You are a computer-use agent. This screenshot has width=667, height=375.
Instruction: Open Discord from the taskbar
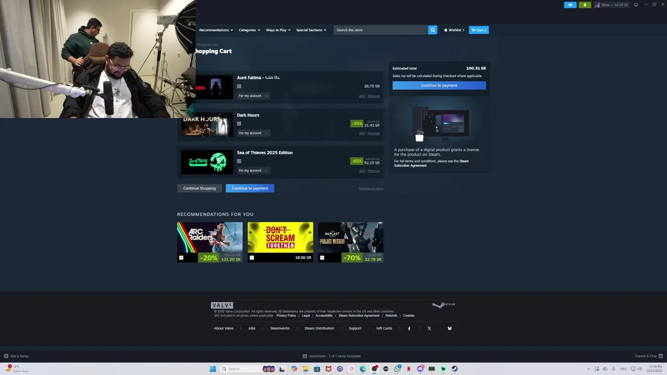[420, 369]
